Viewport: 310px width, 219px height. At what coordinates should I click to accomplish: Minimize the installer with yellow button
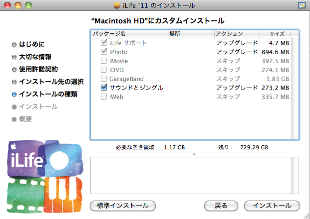18,5
